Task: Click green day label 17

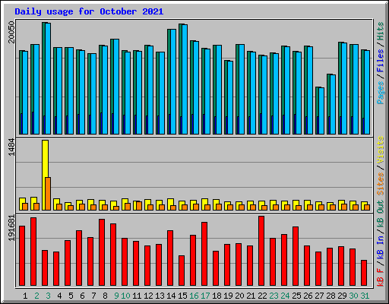Action: tap(205, 296)
